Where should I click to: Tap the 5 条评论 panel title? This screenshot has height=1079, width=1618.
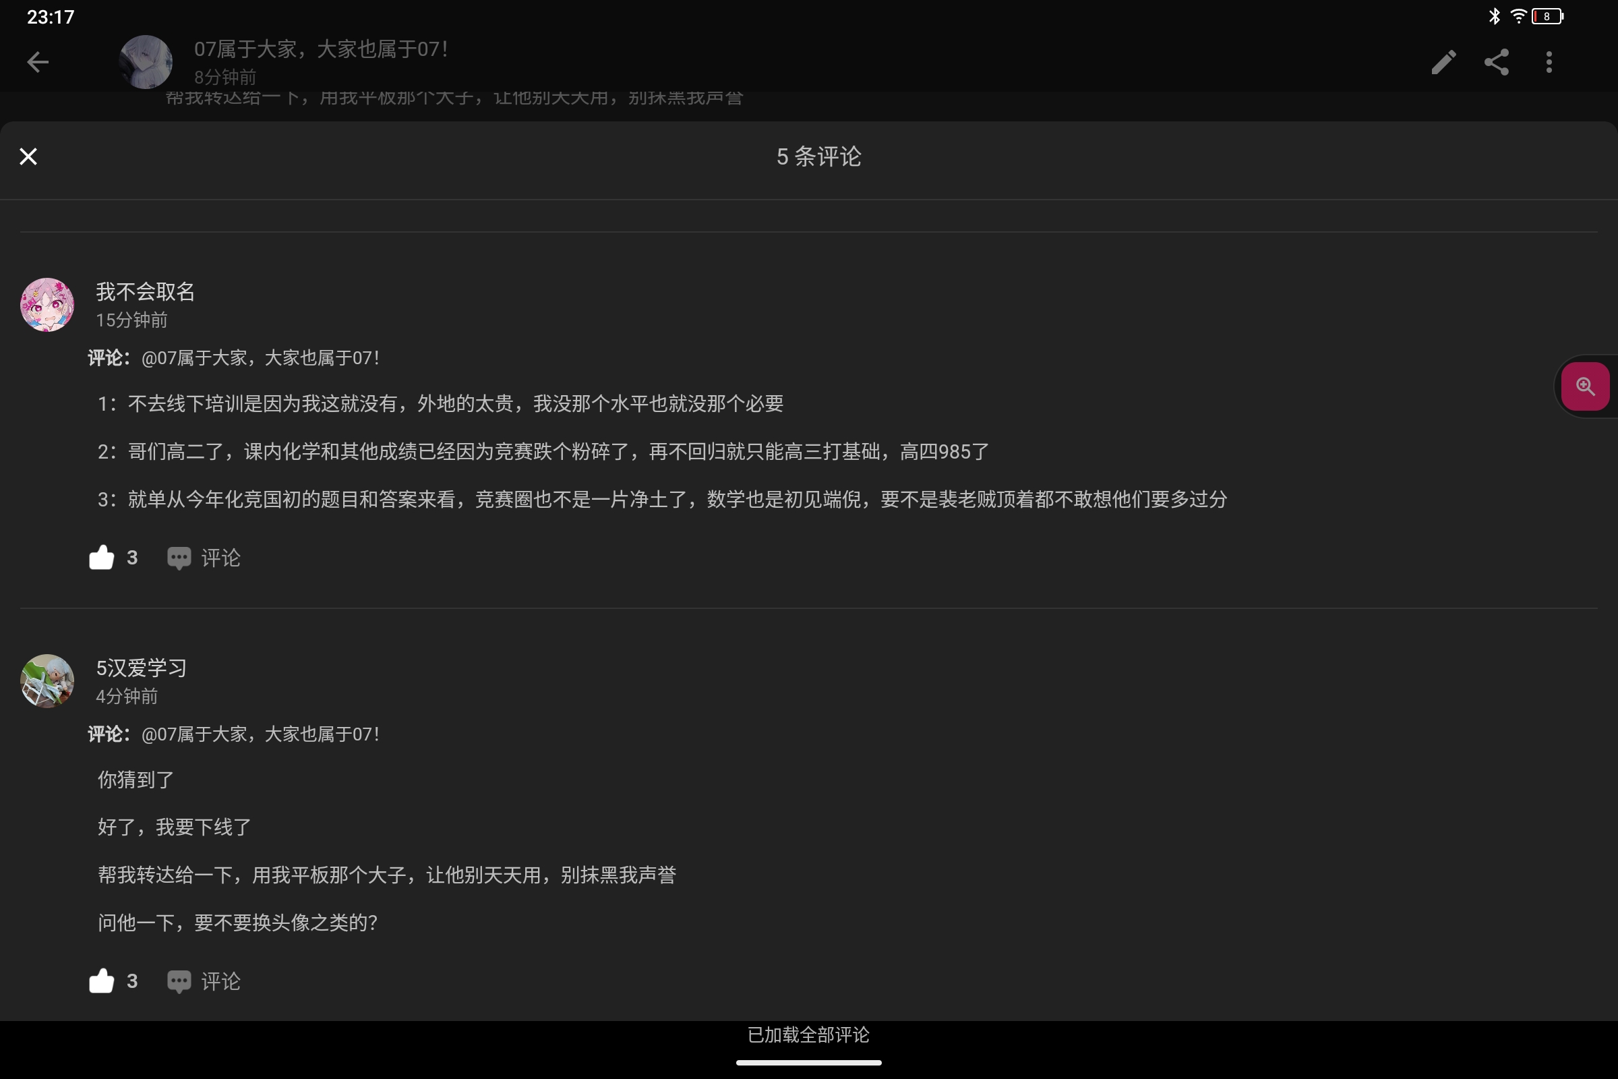[x=818, y=157]
